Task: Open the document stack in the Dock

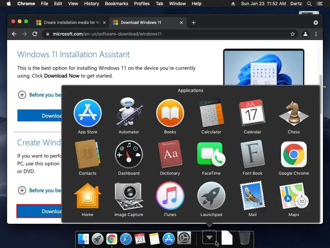Action: (227, 238)
